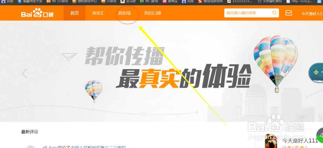323x148 pixels.
Task: Open the http--ncre.jl bookmark
Action: 300,1
